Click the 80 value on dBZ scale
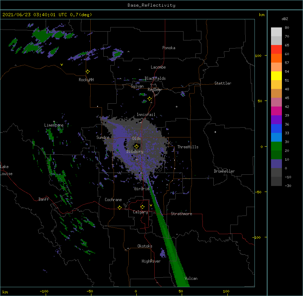This screenshot has height=296, width=303. coord(287,28)
